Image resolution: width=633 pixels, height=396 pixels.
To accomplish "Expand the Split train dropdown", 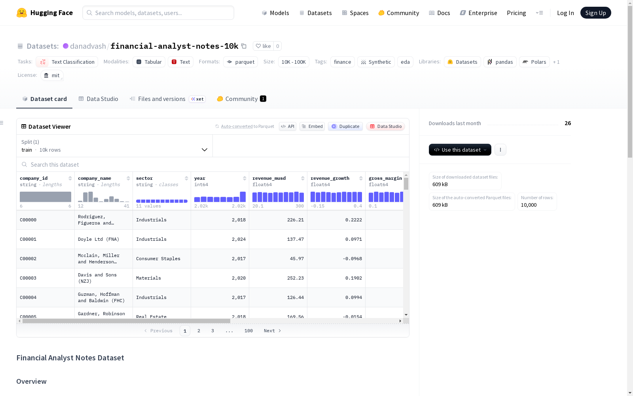I will pos(115,146).
